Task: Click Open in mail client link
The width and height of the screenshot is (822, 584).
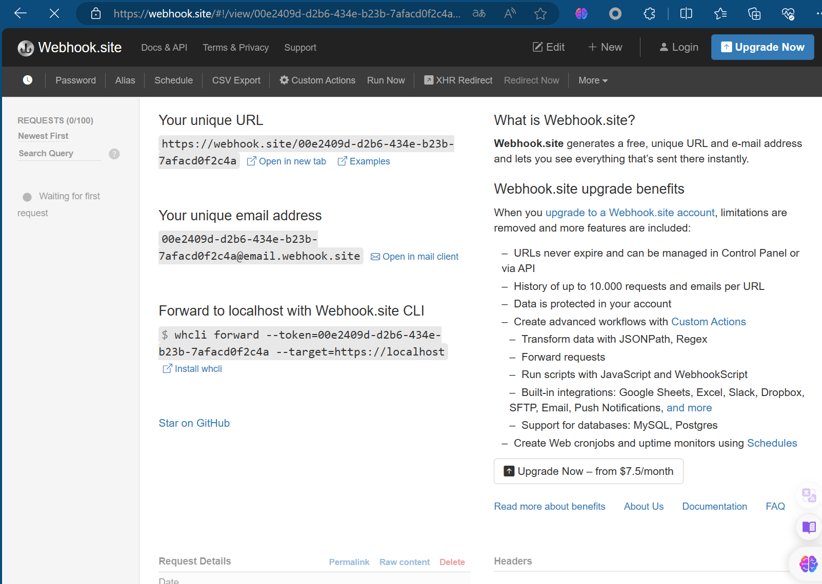Action: click(420, 257)
